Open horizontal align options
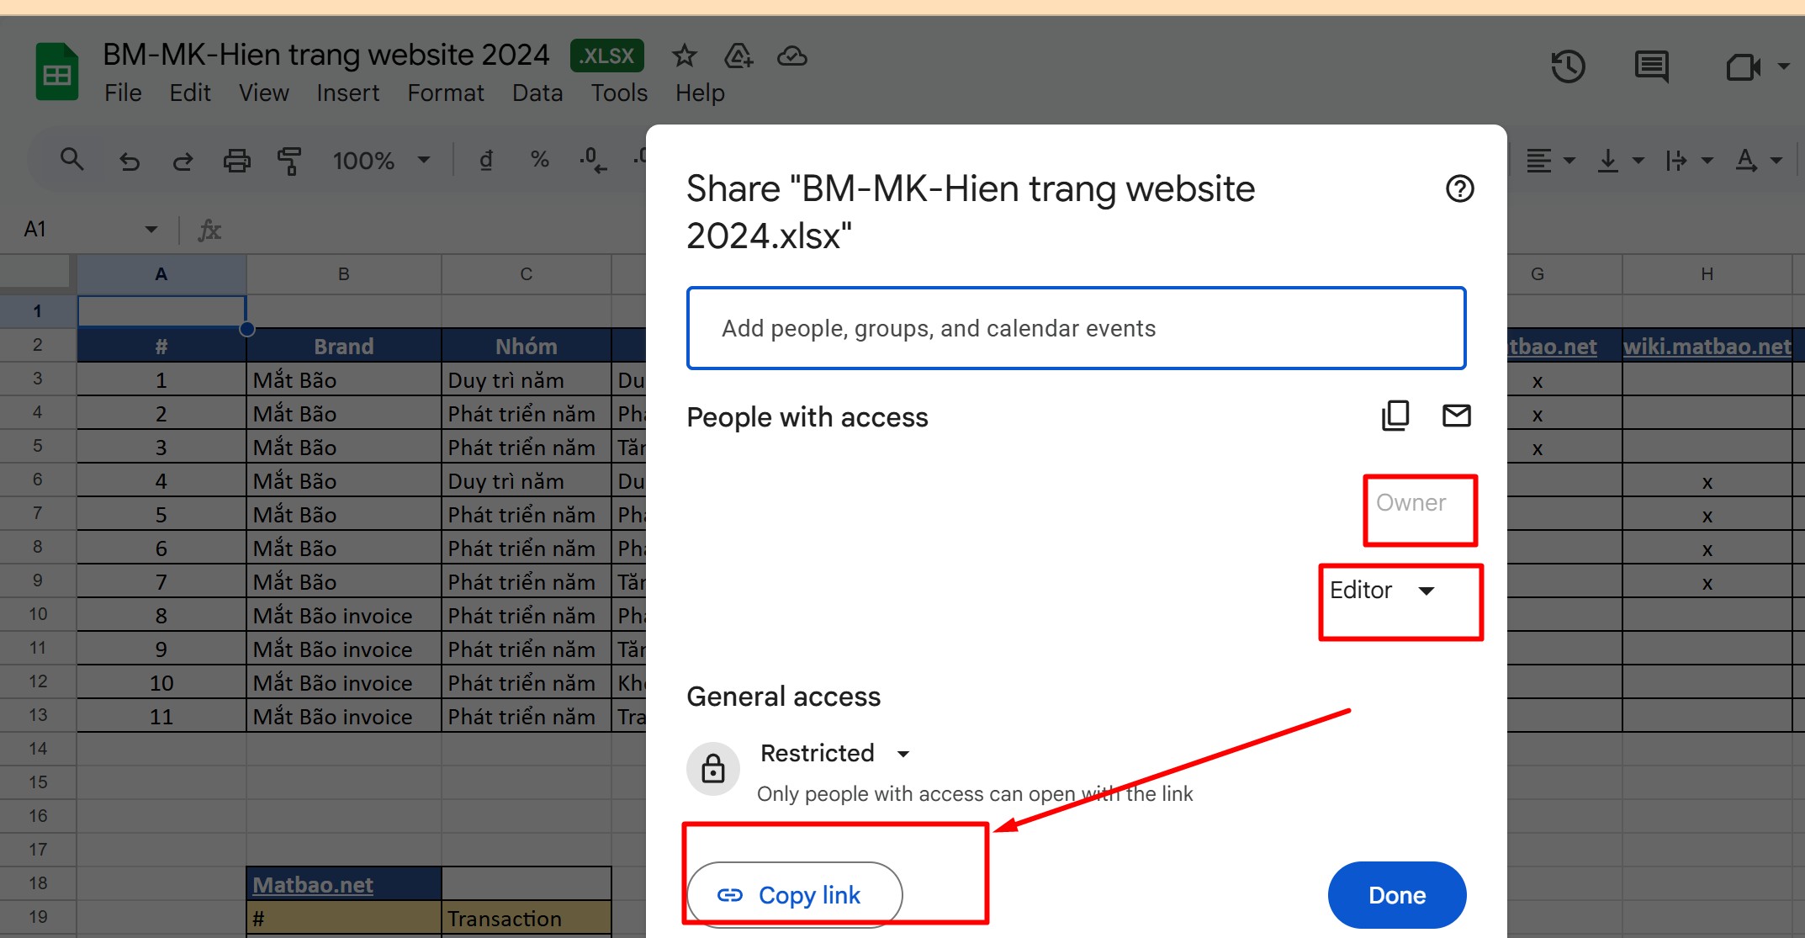This screenshot has height=938, width=1805. tap(1550, 160)
